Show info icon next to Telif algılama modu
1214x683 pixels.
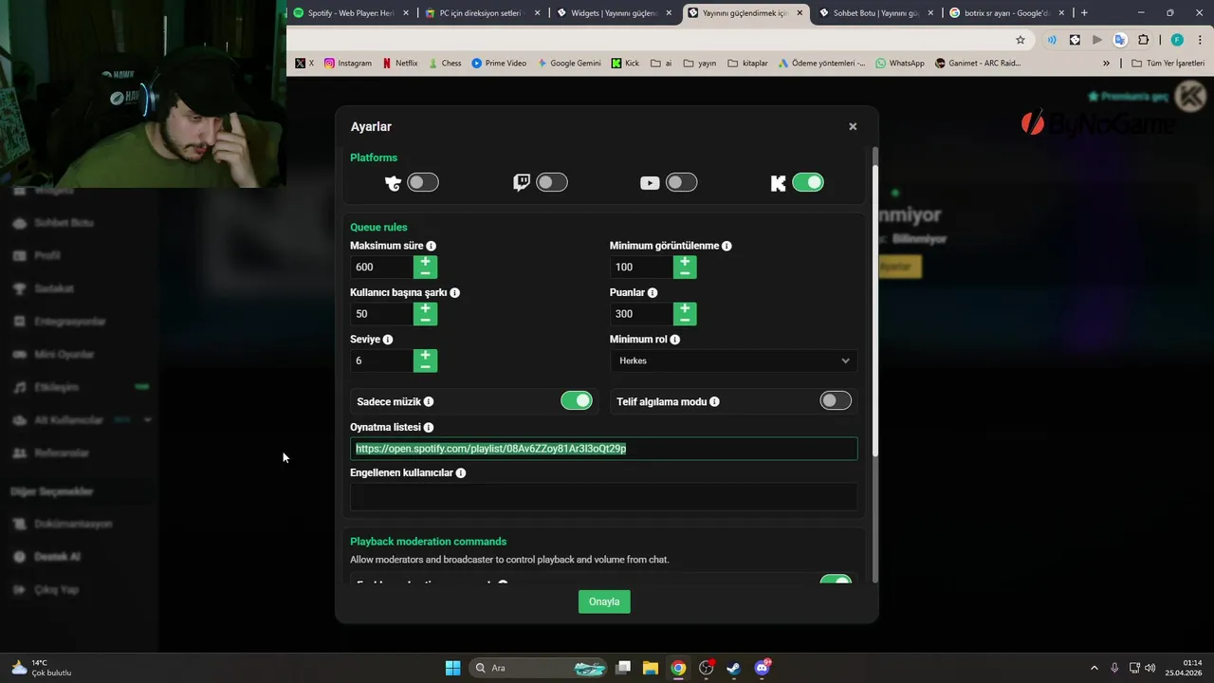[x=714, y=402]
